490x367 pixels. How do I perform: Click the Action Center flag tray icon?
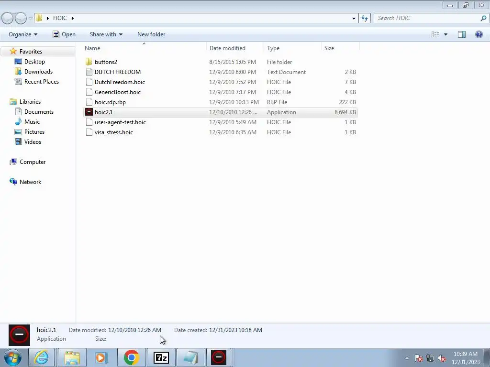click(x=419, y=358)
